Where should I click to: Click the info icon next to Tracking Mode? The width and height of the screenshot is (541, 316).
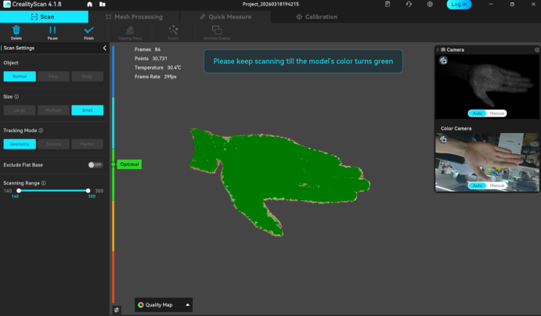click(41, 131)
